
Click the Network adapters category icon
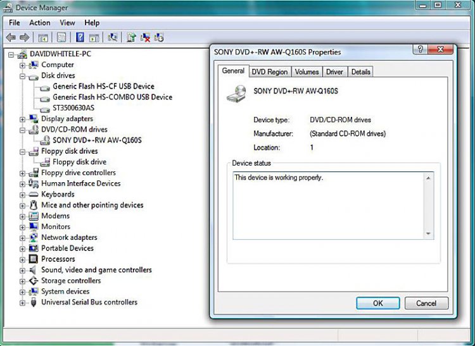(34, 237)
